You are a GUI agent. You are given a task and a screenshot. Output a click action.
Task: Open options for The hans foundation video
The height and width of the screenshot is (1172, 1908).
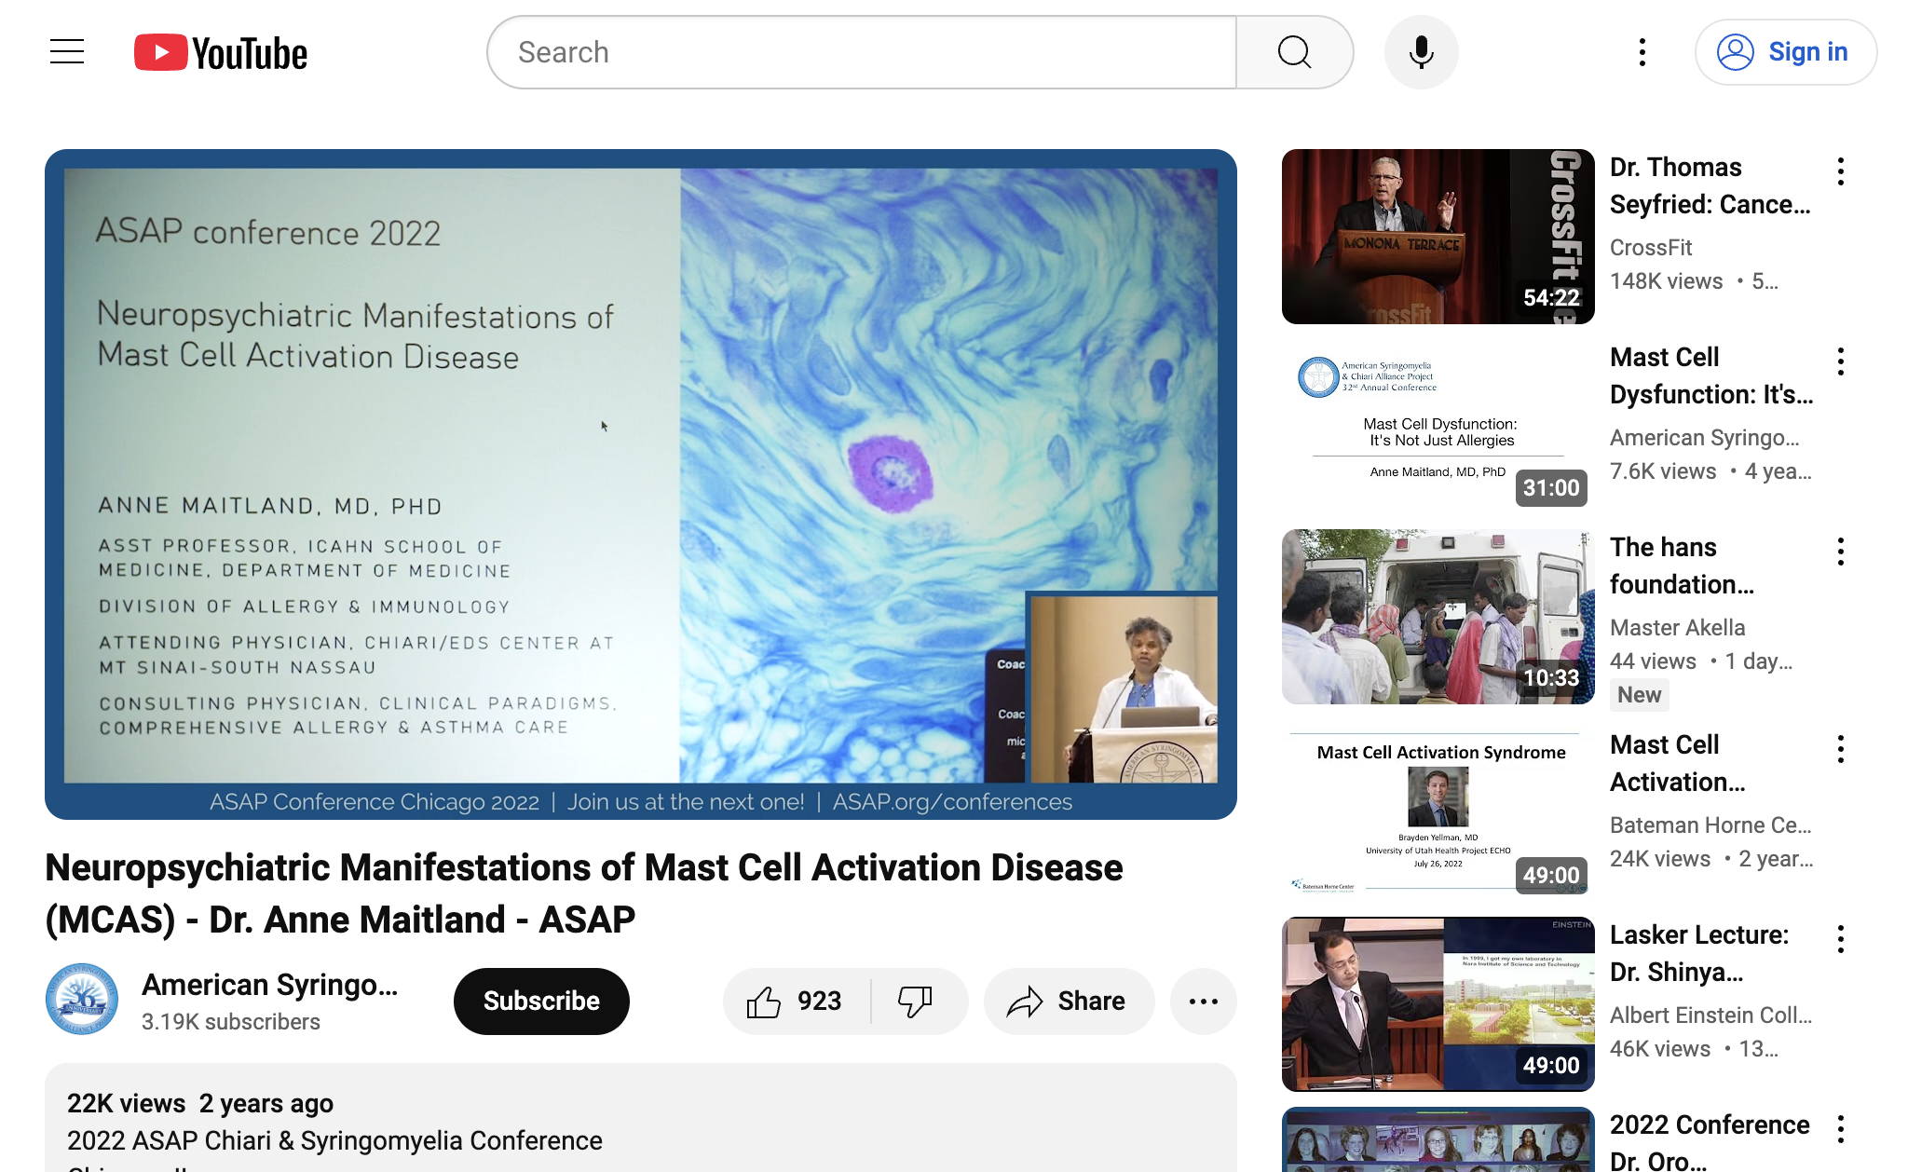[1841, 552]
